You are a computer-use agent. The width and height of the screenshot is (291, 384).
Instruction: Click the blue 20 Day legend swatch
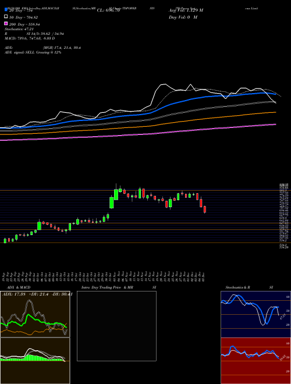pos(6,10)
